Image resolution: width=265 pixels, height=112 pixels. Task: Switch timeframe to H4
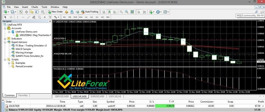tap(92, 17)
